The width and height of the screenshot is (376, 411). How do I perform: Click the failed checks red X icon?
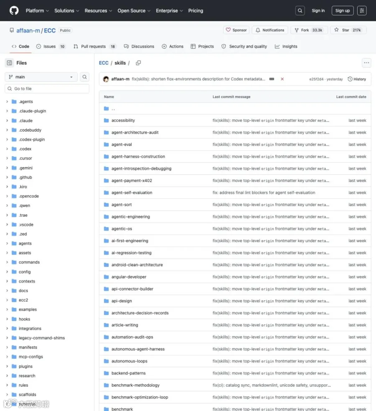point(282,79)
